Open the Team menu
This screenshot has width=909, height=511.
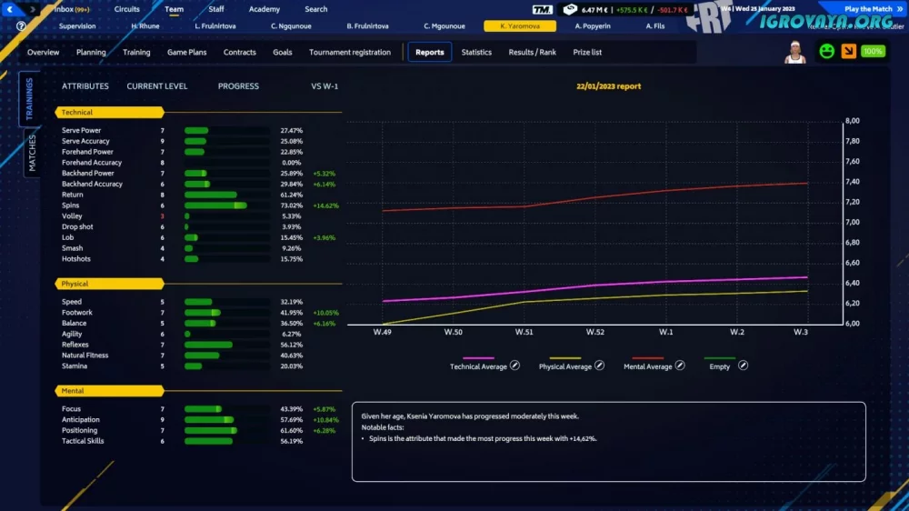click(x=174, y=9)
